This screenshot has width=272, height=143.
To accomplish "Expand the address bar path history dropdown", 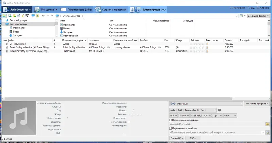I will point(236,16).
